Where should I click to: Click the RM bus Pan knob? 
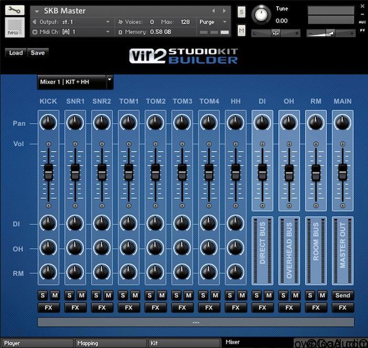pos(316,122)
